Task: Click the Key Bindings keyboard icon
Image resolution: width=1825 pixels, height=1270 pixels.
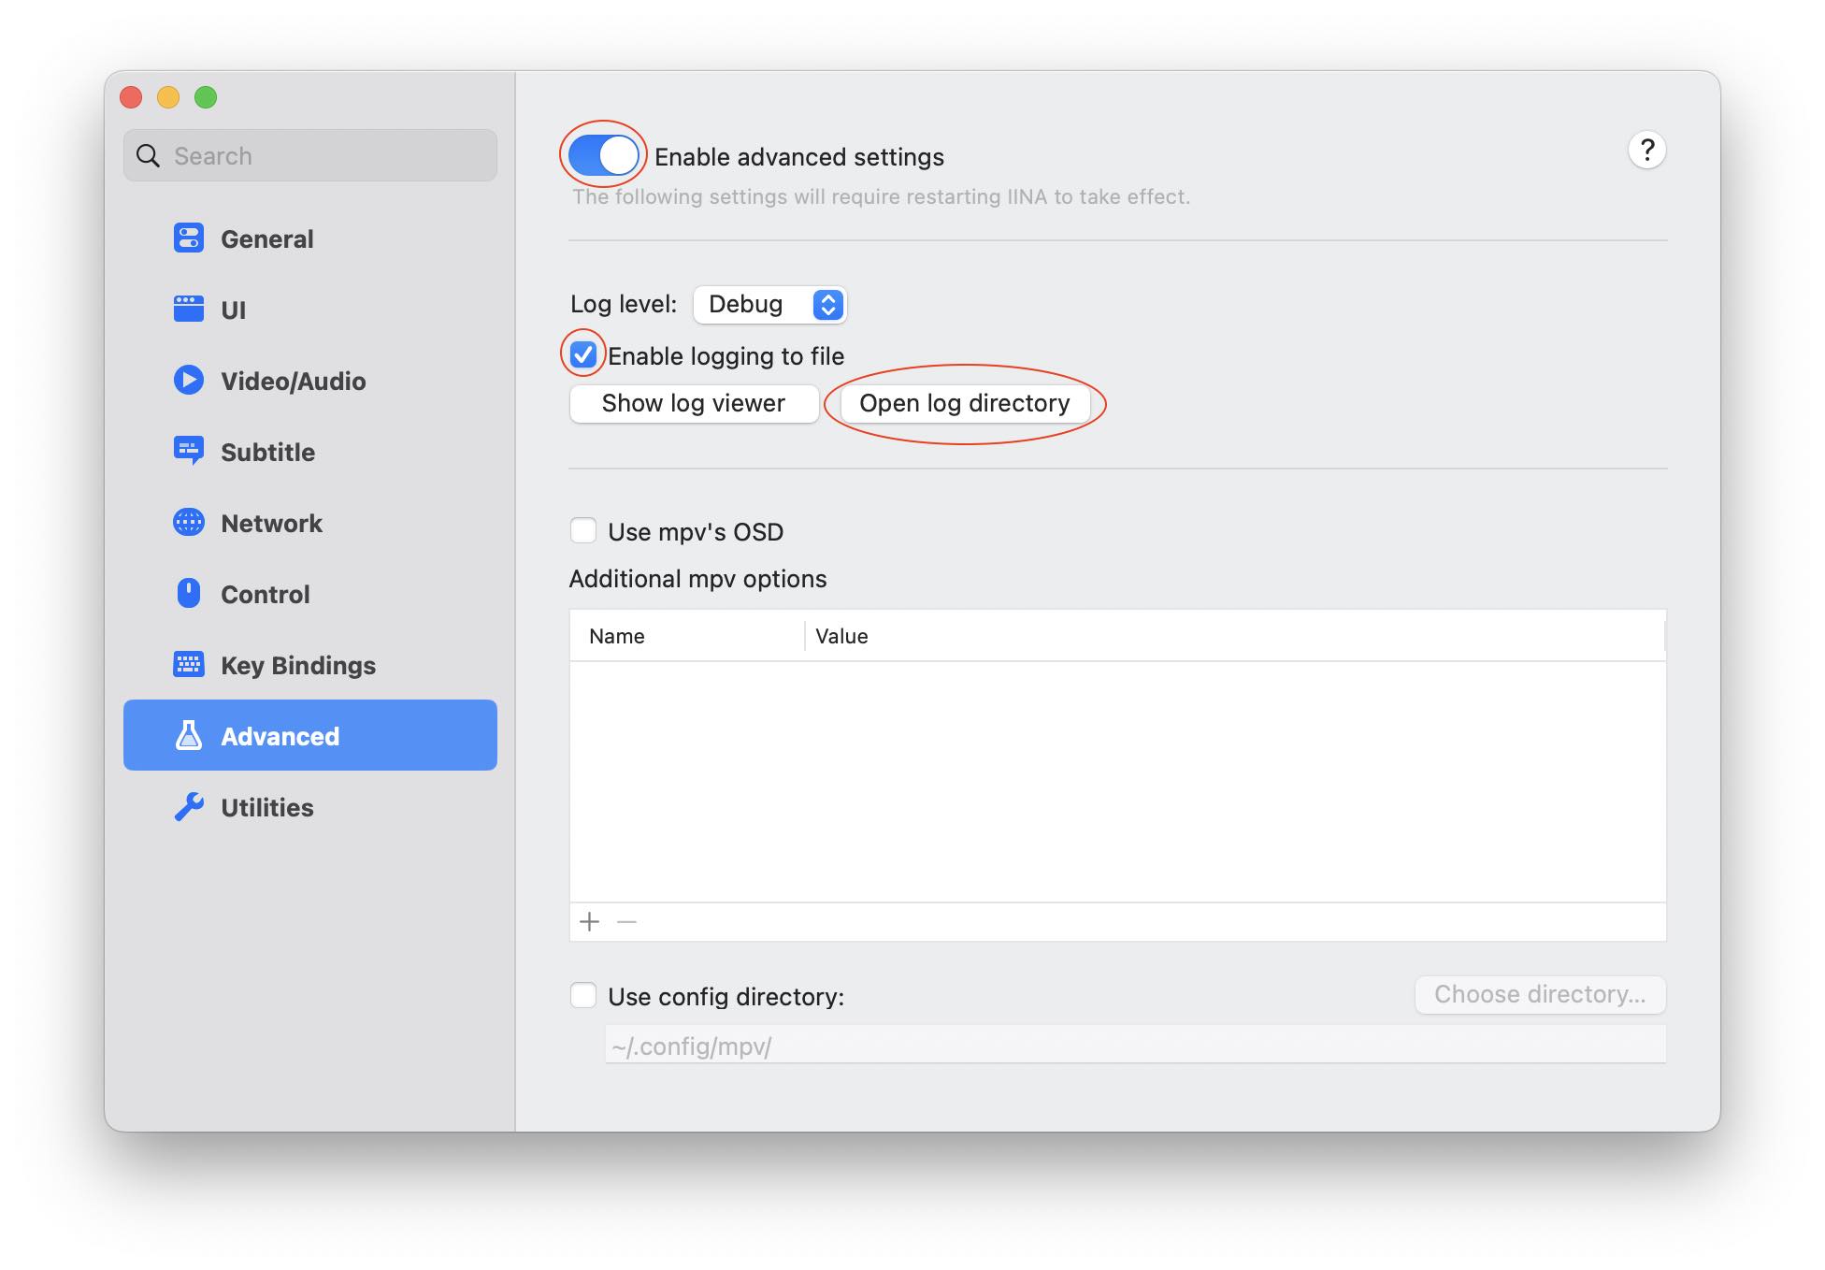Action: [x=189, y=665]
